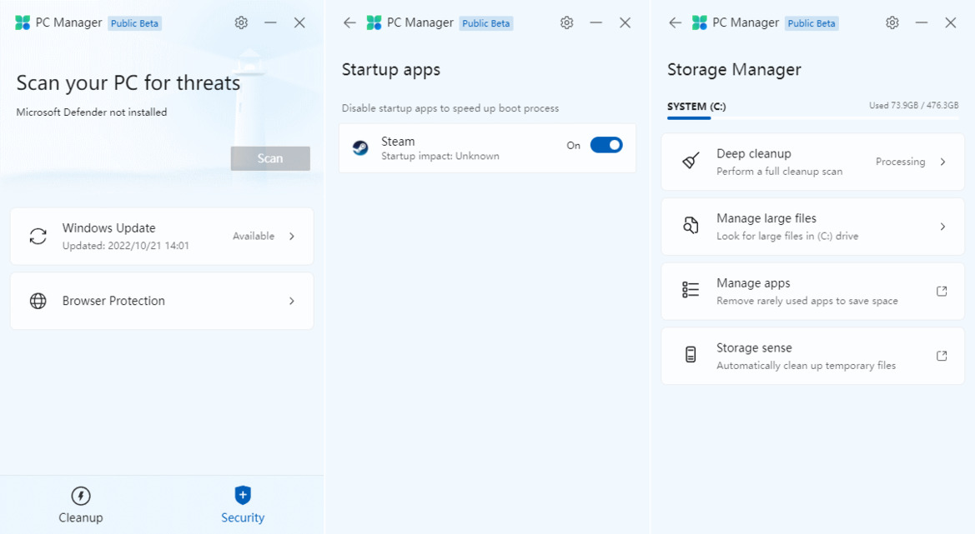Viewport: 975px width, 534px height.
Task: Click Public Beta badge in Startup apps window
Action: coord(486,23)
